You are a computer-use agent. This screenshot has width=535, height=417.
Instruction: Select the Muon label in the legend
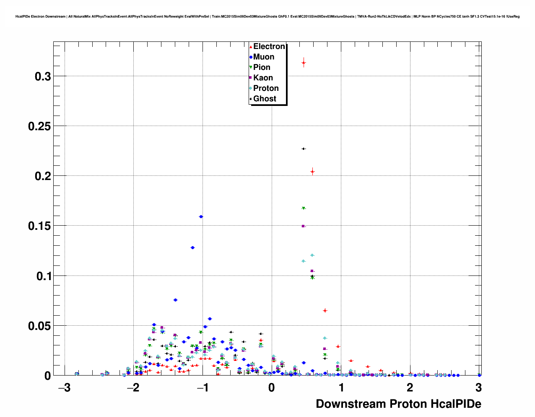click(264, 57)
